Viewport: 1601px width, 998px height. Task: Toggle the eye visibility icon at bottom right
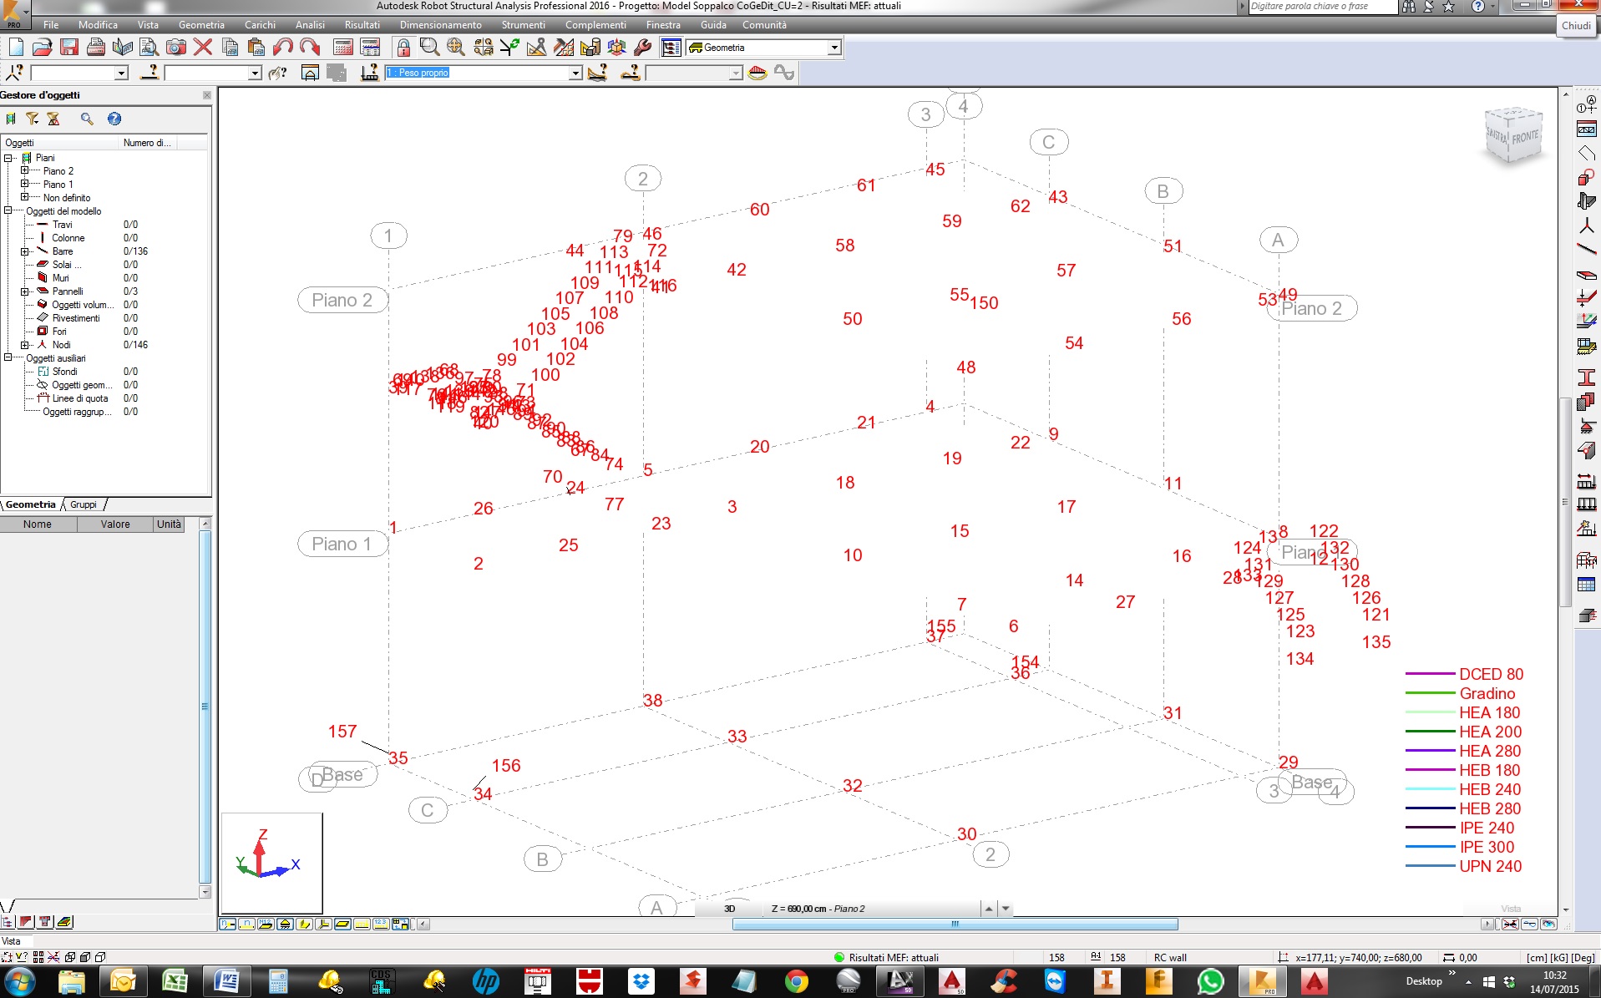(x=1548, y=925)
